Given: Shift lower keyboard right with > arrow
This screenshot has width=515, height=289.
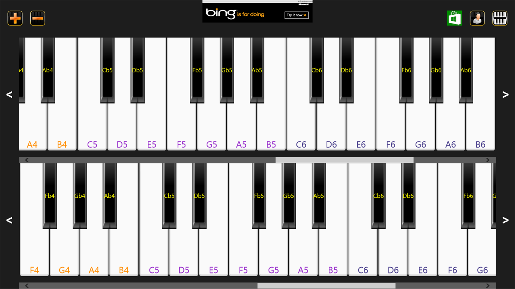Looking at the screenshot, I should pos(505,220).
